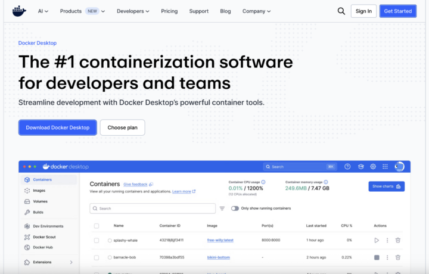
Task: Expand the Products dropdown menu
Action: (82, 11)
